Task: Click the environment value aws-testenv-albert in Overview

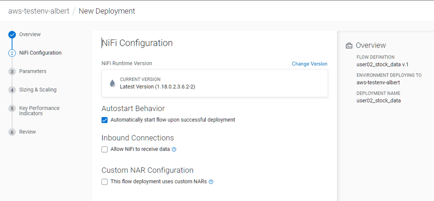Action: pos(378,83)
